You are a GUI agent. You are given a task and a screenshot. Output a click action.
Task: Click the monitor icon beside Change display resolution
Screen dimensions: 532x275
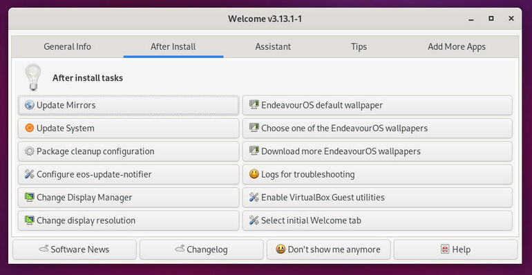30,220
